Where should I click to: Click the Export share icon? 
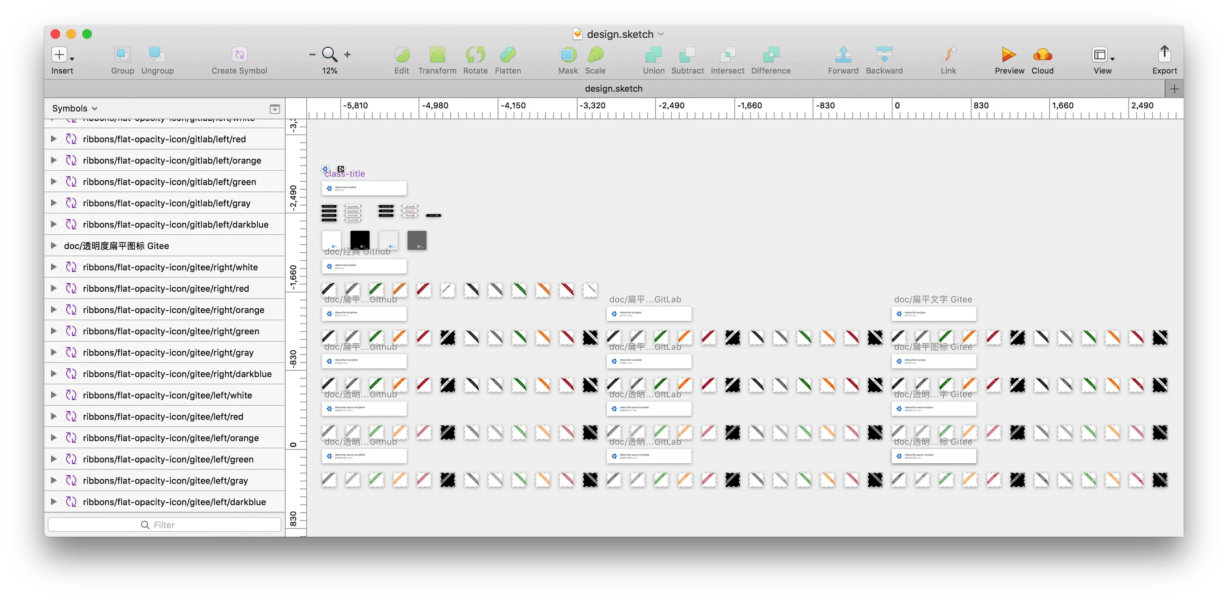(1164, 54)
